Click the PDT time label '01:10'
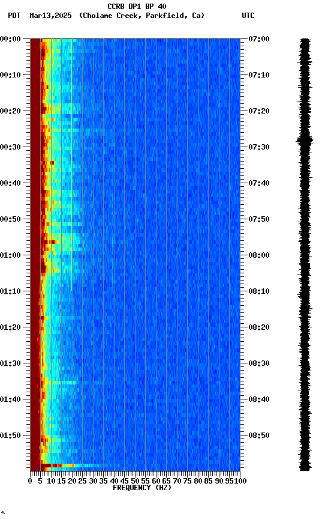This screenshot has height=519, width=331. pyautogui.click(x=10, y=291)
